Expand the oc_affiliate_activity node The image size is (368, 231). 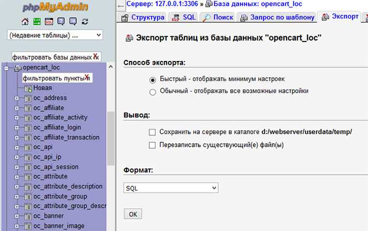[x=17, y=118]
